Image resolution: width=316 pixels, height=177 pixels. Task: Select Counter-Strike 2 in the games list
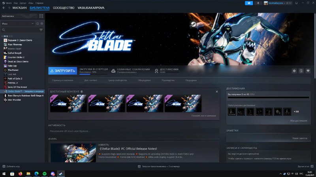[x=17, y=57]
